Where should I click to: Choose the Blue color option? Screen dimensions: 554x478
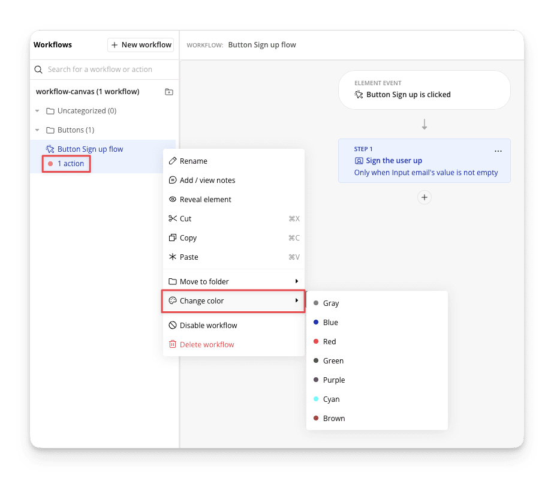[330, 323]
